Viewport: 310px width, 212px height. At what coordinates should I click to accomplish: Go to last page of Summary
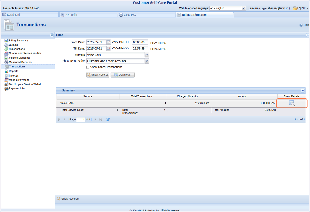(x=100, y=119)
